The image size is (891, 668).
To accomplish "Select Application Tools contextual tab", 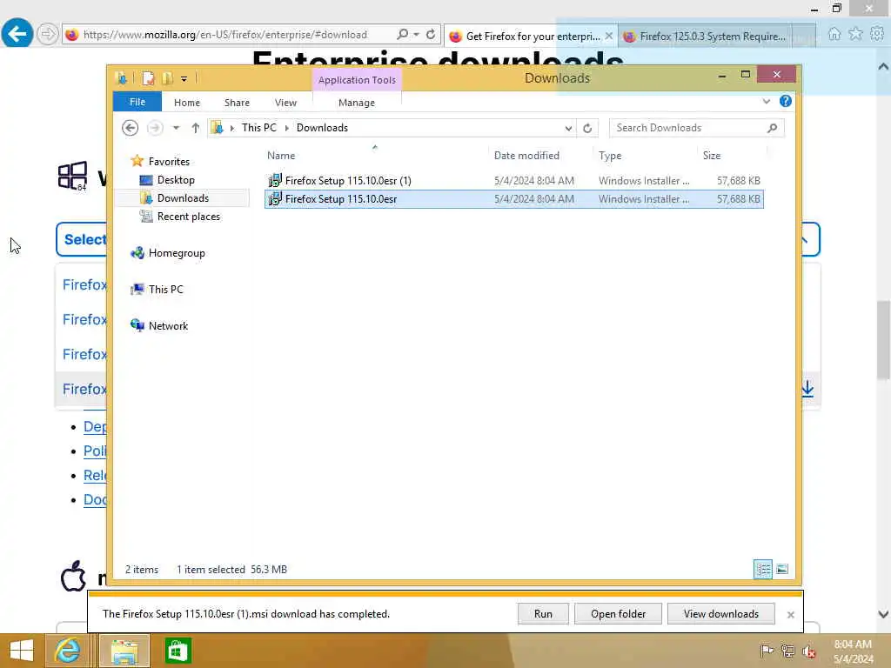I will pyautogui.click(x=357, y=80).
